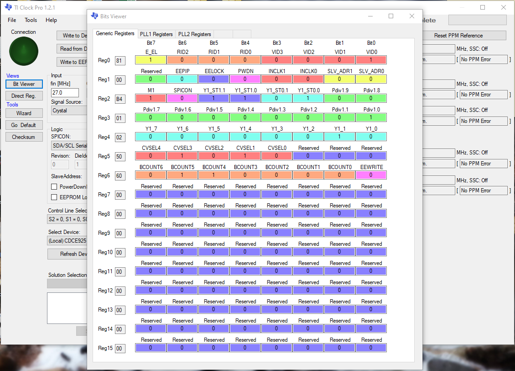Toggle the EEPROM Lock checkbox
This screenshot has height=371, width=515.
54,197
